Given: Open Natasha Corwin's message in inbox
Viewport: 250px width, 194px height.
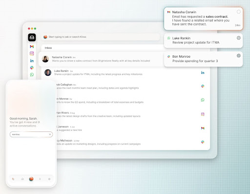Looking at the screenshot, I should pyautogui.click(x=102, y=59).
